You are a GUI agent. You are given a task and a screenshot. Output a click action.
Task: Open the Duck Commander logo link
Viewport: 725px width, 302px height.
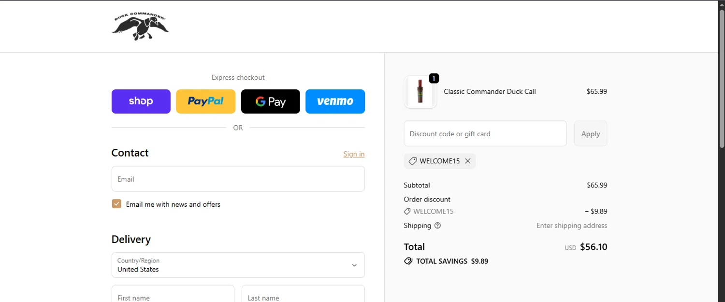tap(140, 27)
